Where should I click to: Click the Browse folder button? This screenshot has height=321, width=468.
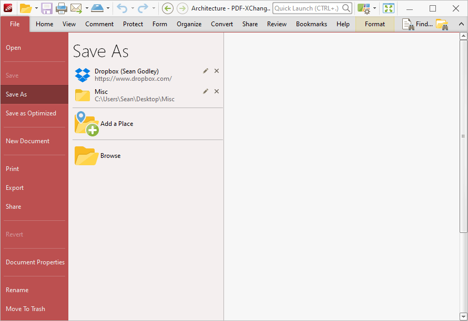(98, 156)
